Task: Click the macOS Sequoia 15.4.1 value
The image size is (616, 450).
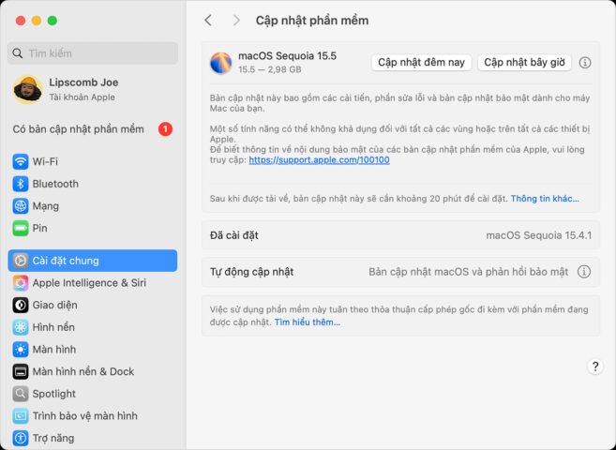Action: [x=538, y=235]
